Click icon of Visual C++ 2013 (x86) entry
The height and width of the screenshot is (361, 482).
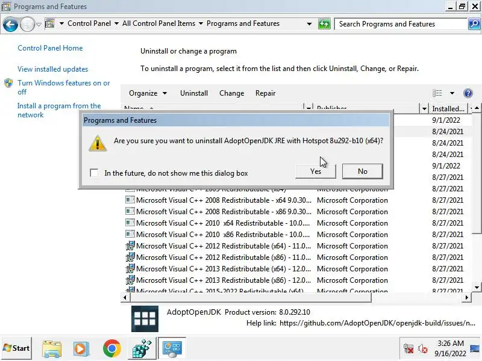(130, 280)
